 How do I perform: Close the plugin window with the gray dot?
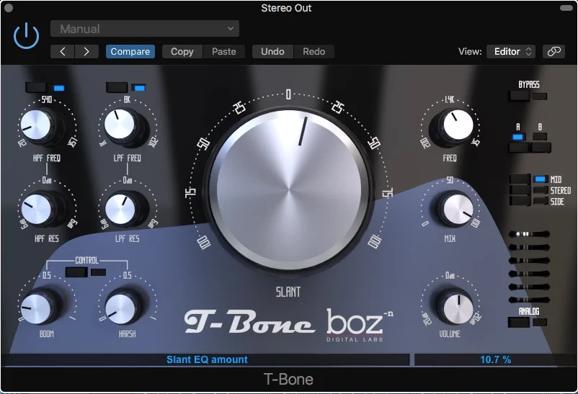coord(8,8)
